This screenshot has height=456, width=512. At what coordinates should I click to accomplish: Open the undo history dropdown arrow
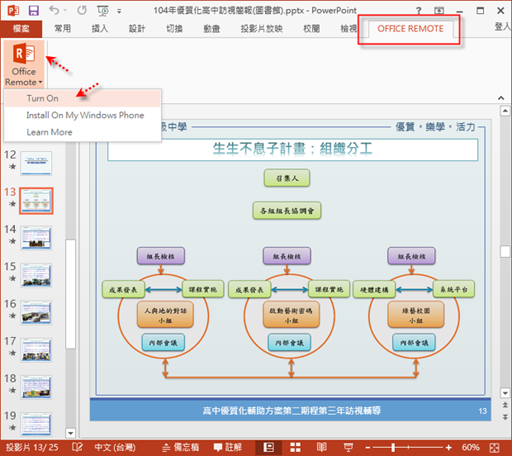click(x=65, y=11)
